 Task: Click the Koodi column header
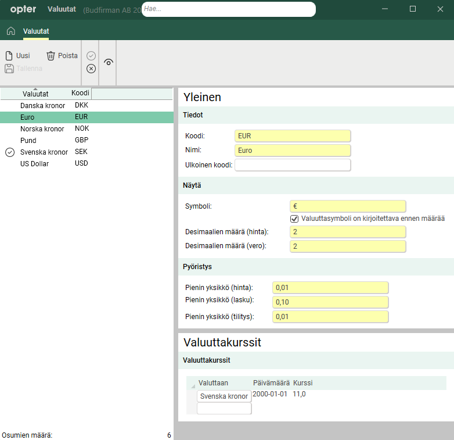click(80, 93)
